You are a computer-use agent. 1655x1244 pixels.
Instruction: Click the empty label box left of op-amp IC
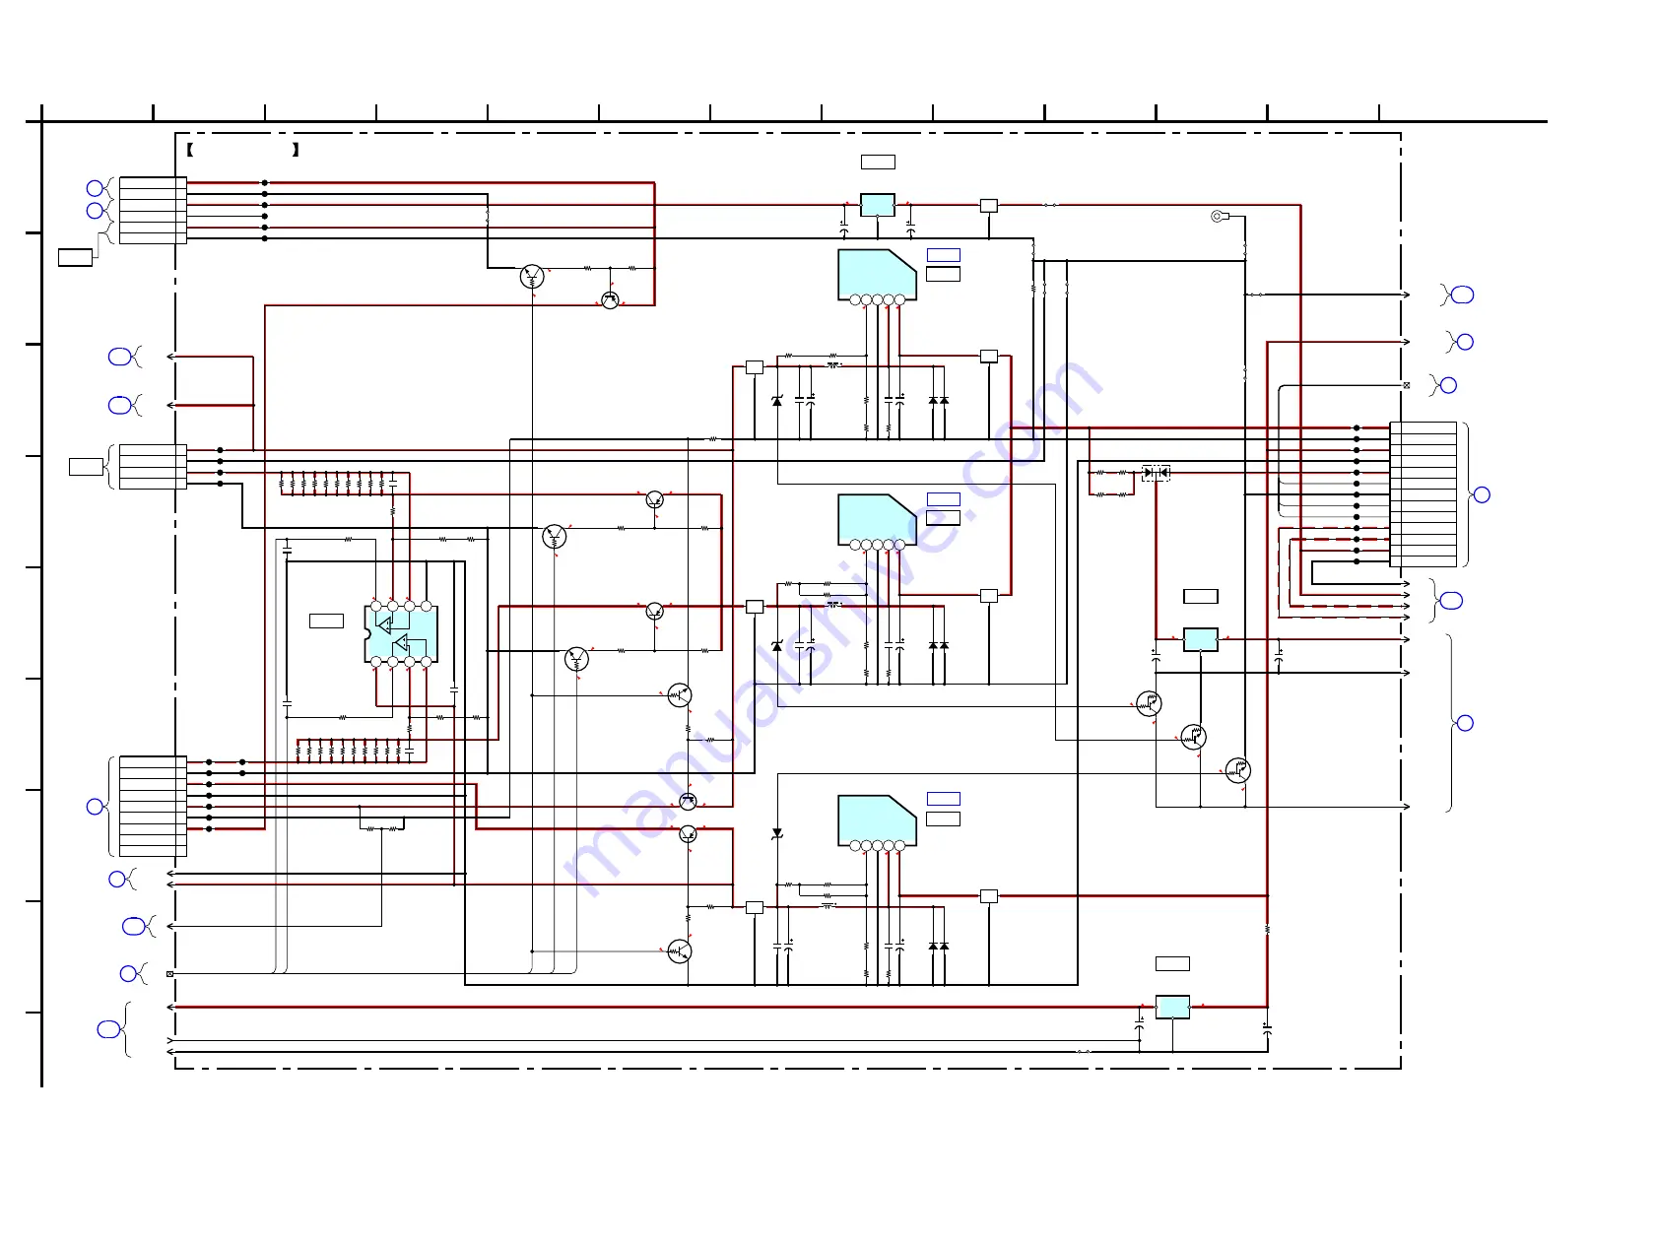click(x=326, y=621)
